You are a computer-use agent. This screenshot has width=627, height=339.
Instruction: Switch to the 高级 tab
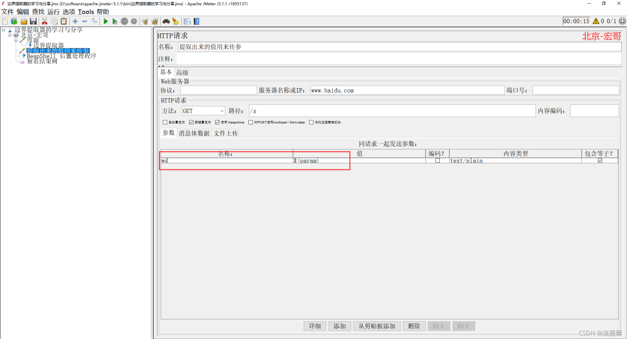point(182,73)
